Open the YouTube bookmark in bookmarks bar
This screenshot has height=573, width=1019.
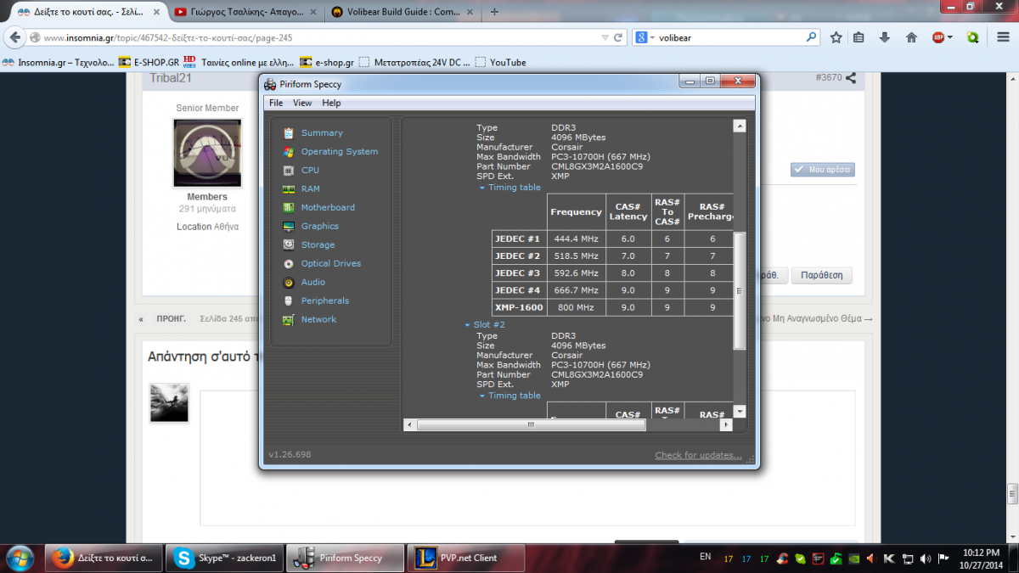click(x=501, y=62)
